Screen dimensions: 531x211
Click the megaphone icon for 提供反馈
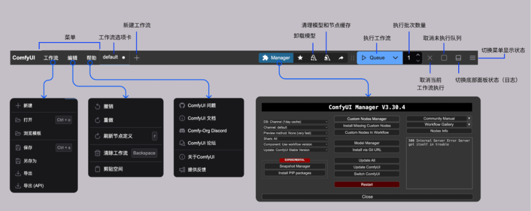182,169
